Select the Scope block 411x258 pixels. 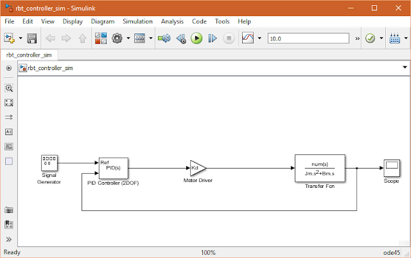point(392,168)
